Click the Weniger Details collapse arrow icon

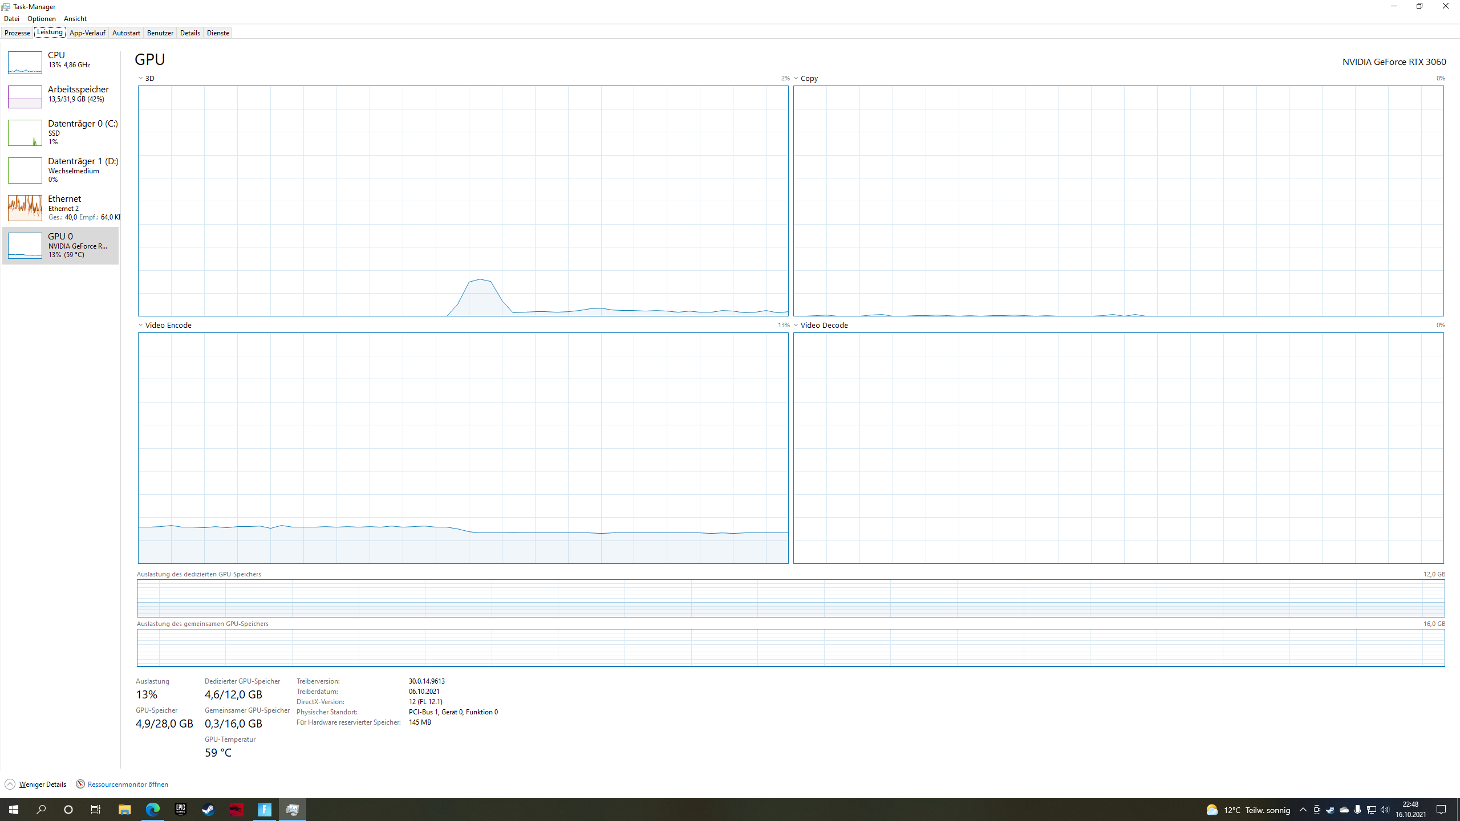click(x=10, y=785)
